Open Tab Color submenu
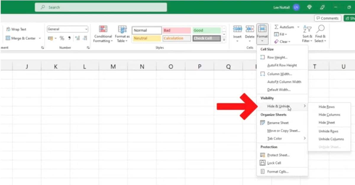The height and width of the screenshot is (185, 355). (x=282, y=138)
